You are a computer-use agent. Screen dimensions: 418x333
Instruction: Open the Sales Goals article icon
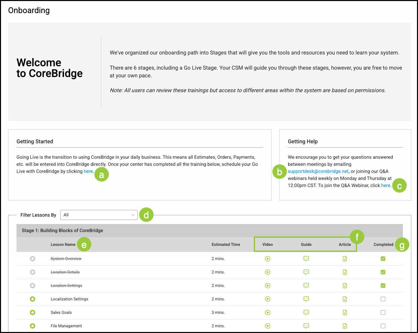(x=345, y=312)
